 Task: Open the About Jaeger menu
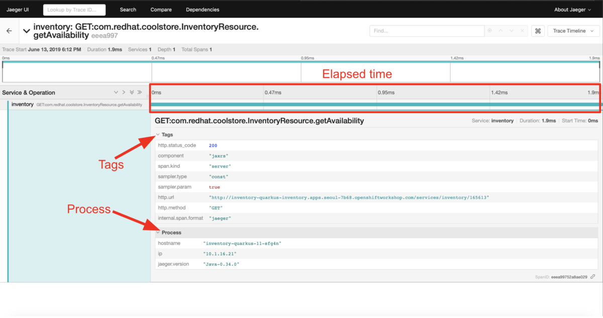(x=572, y=10)
